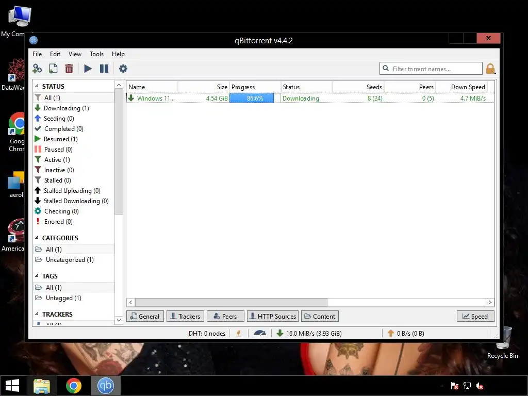The image size is (528, 396).
Task: Click the Pause toolbar icon
Action: point(104,69)
